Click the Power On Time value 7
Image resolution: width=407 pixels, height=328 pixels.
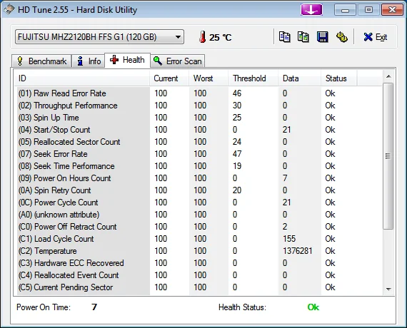click(x=94, y=307)
